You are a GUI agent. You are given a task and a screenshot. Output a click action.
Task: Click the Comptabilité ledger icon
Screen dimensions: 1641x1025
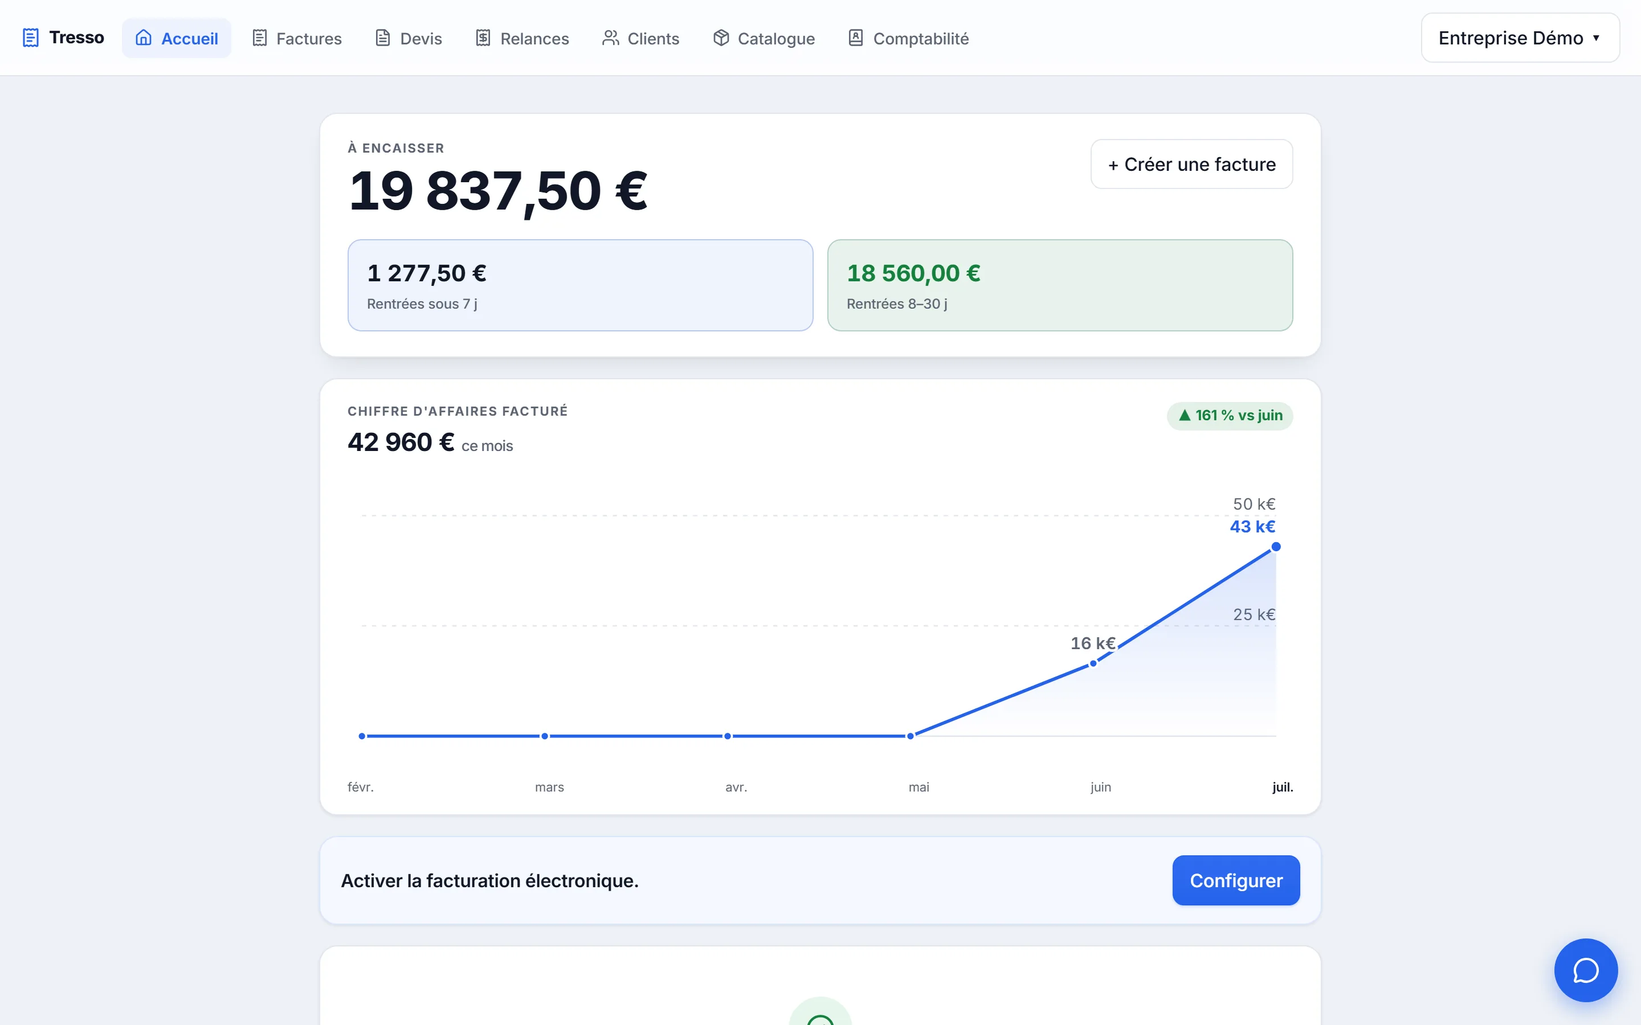tap(856, 38)
